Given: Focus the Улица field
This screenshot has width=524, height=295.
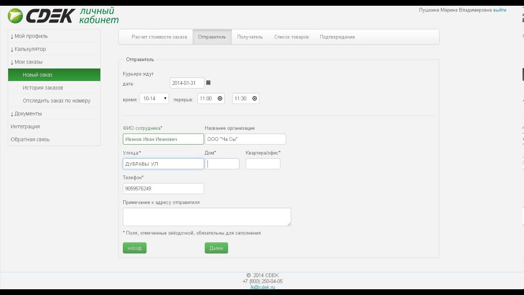Looking at the screenshot, I should point(163,164).
